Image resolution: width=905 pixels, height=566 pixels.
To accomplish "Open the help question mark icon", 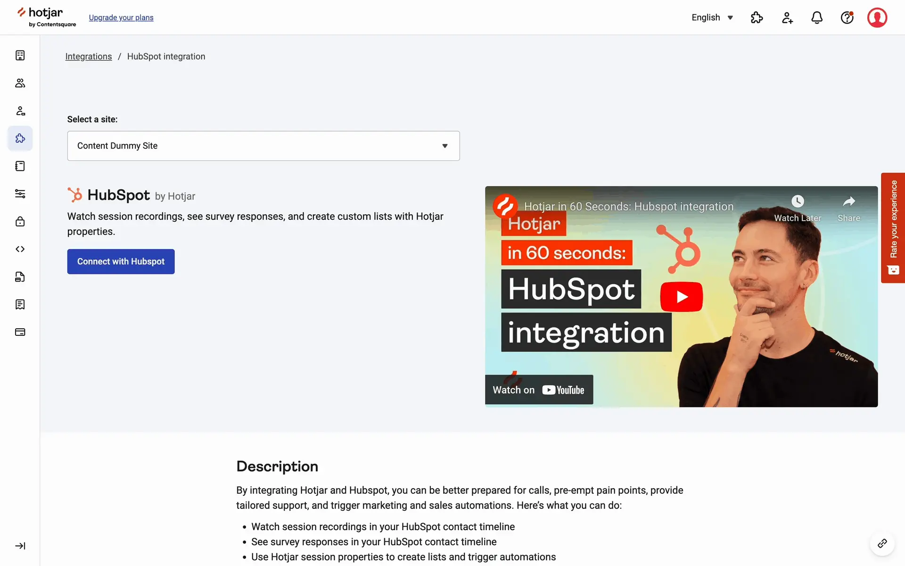I will [x=847, y=17].
